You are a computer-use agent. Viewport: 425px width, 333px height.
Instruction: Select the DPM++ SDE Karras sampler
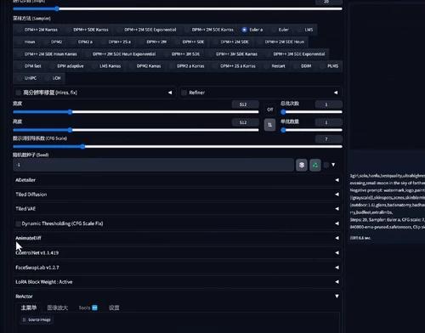(88, 30)
